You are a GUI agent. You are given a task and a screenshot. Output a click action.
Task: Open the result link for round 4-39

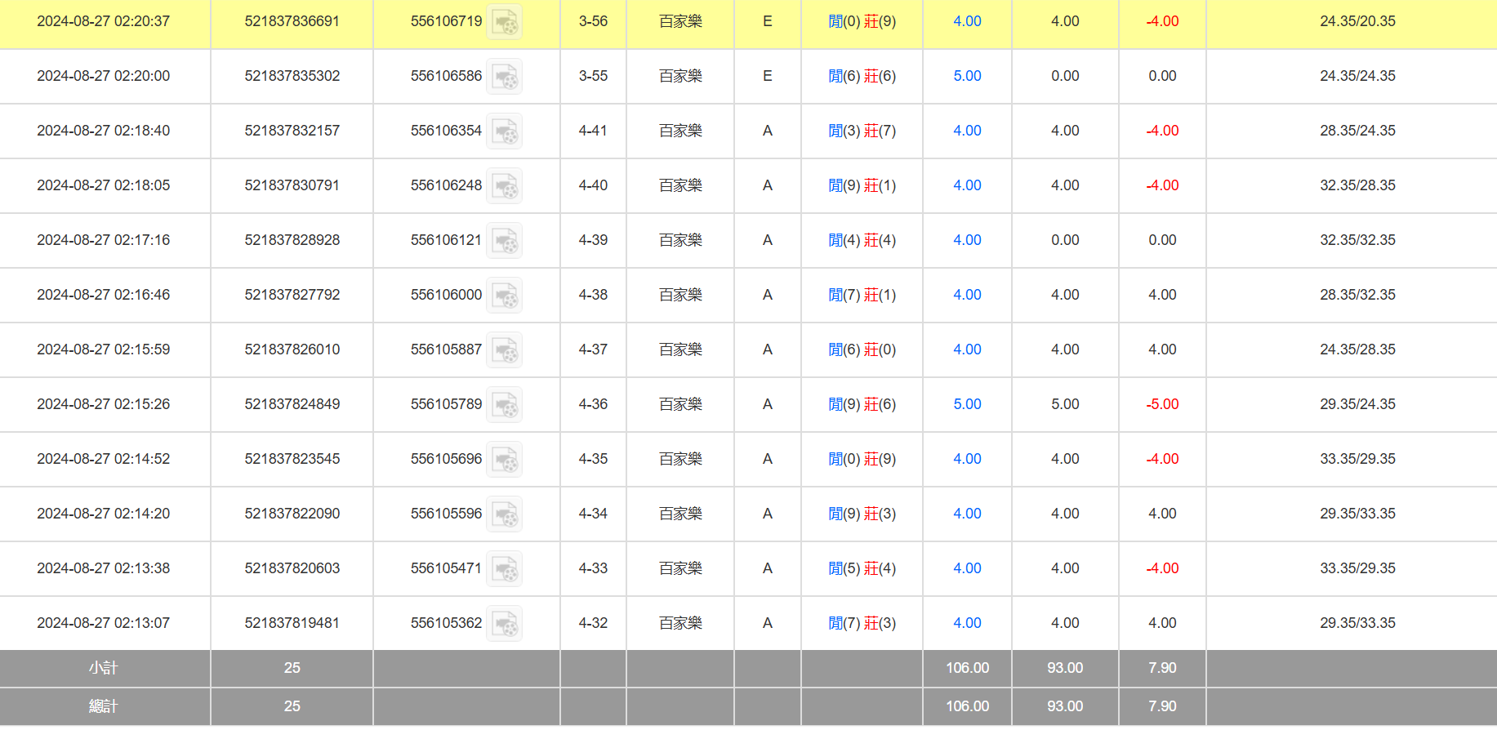(x=862, y=240)
